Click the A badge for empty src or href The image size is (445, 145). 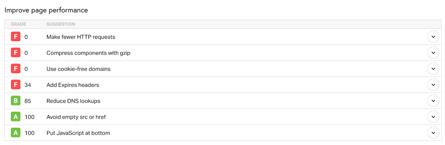pos(16,117)
